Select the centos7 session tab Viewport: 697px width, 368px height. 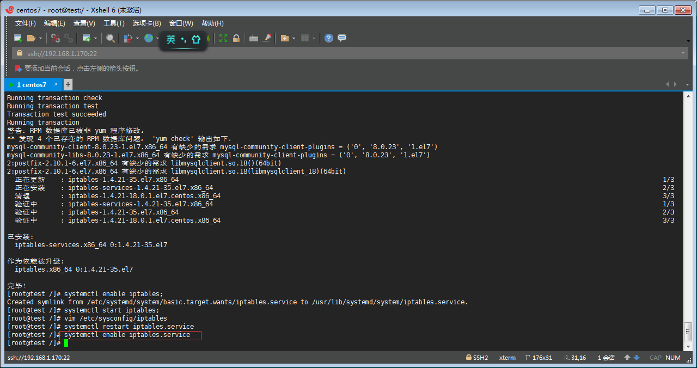32,85
